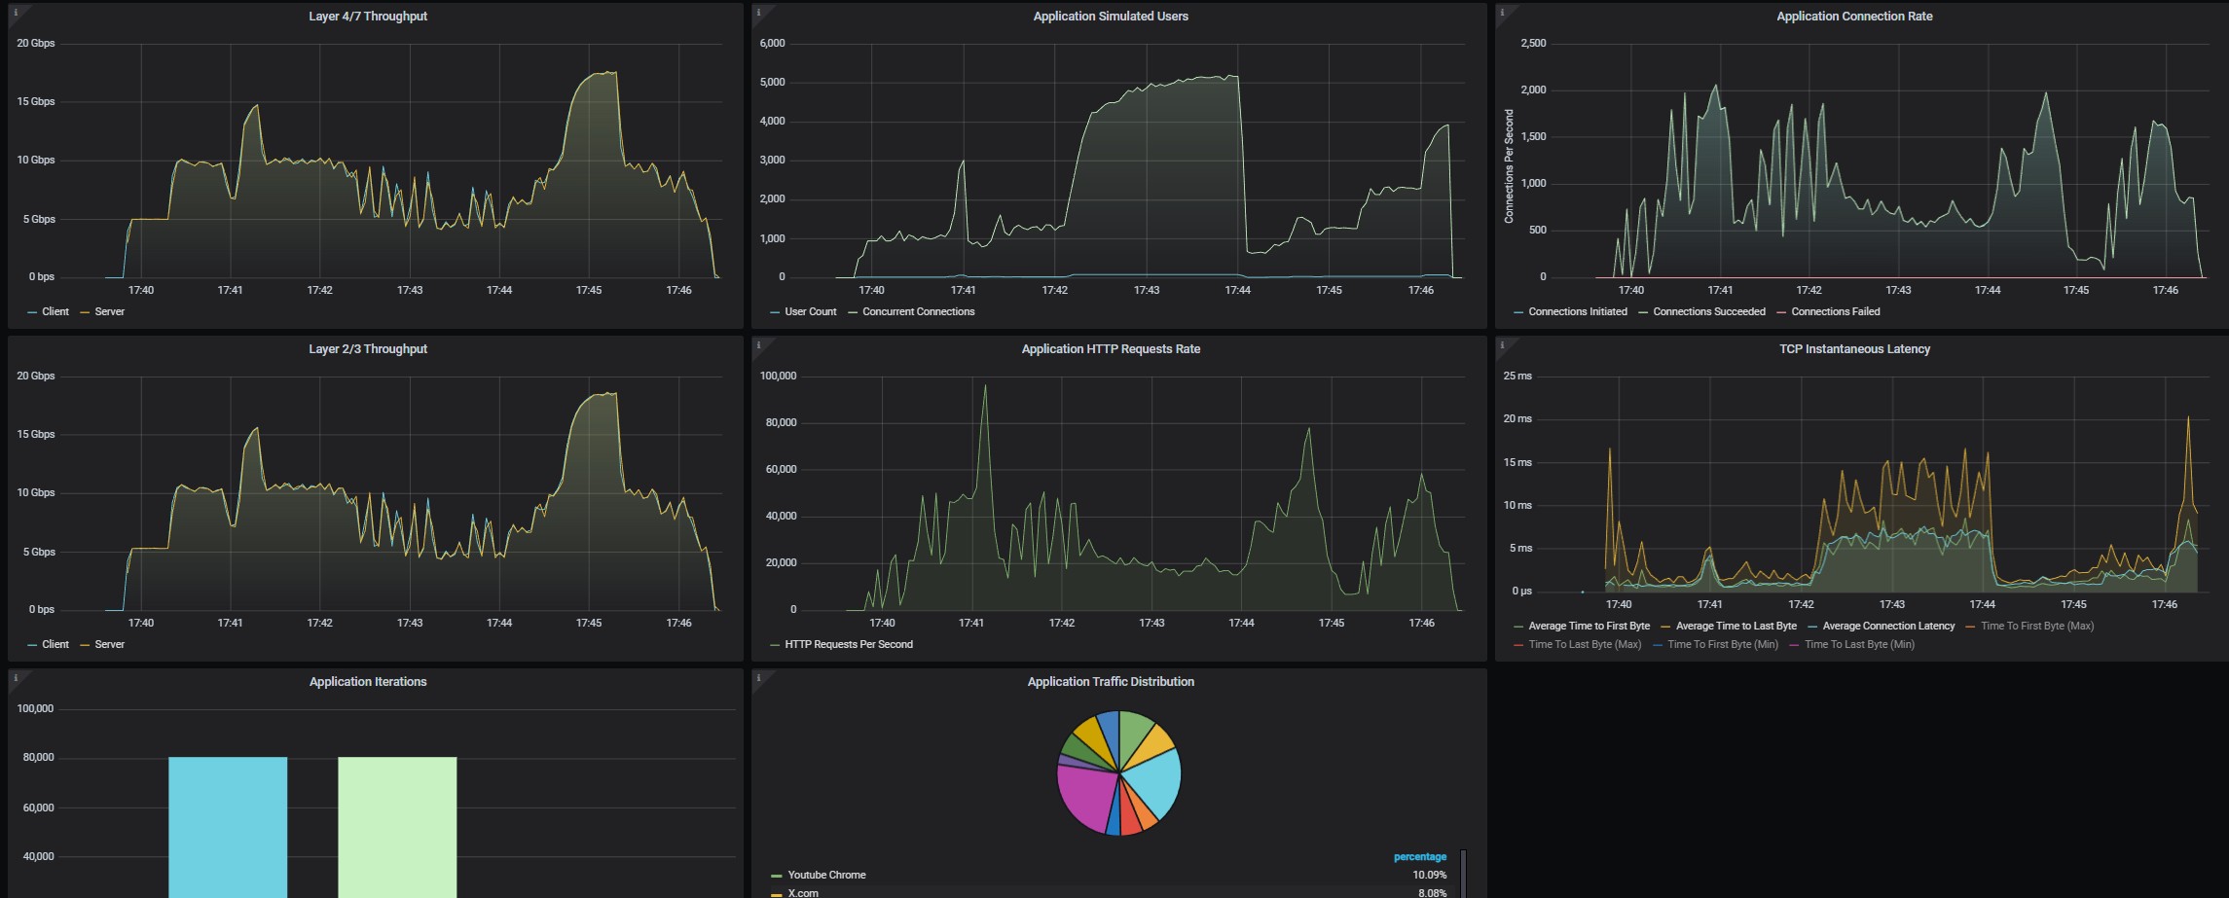Screen dimensions: 2229x898
Task: Toggle Time To Last Byte (Min) series
Action: pos(1859,645)
